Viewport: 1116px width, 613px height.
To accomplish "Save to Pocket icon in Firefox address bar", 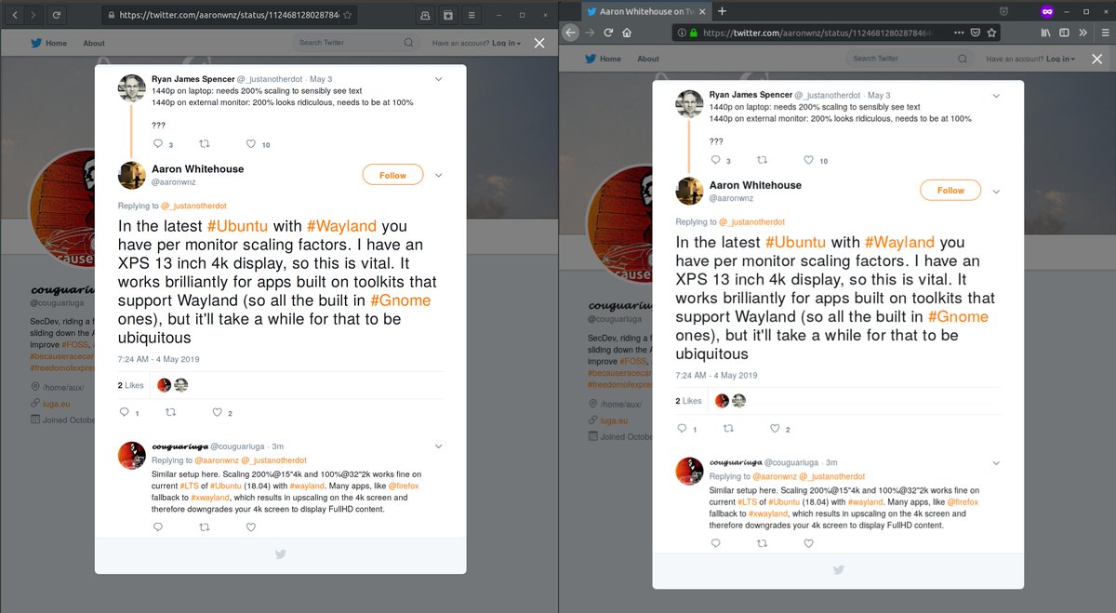I will coord(976,32).
